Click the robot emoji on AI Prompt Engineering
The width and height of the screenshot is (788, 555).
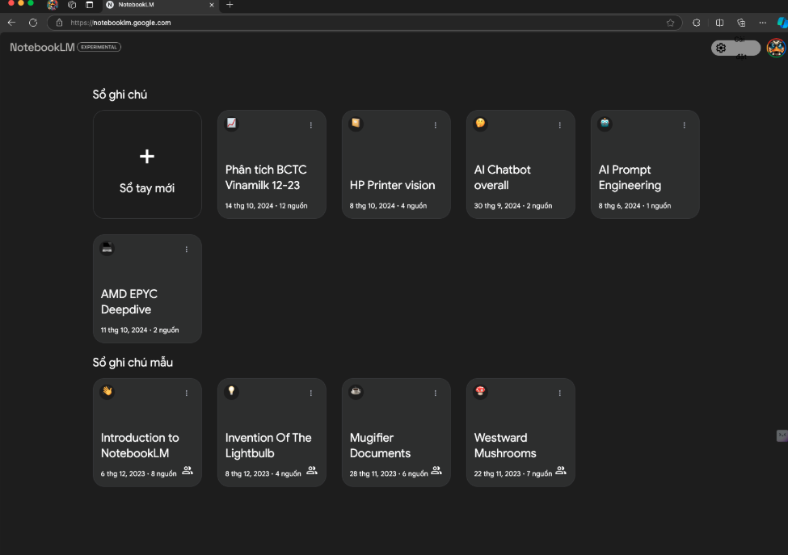coord(605,123)
